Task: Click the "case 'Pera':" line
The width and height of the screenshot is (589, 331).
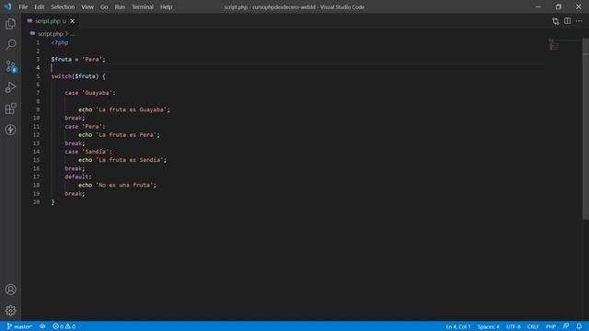Action: 85,127
